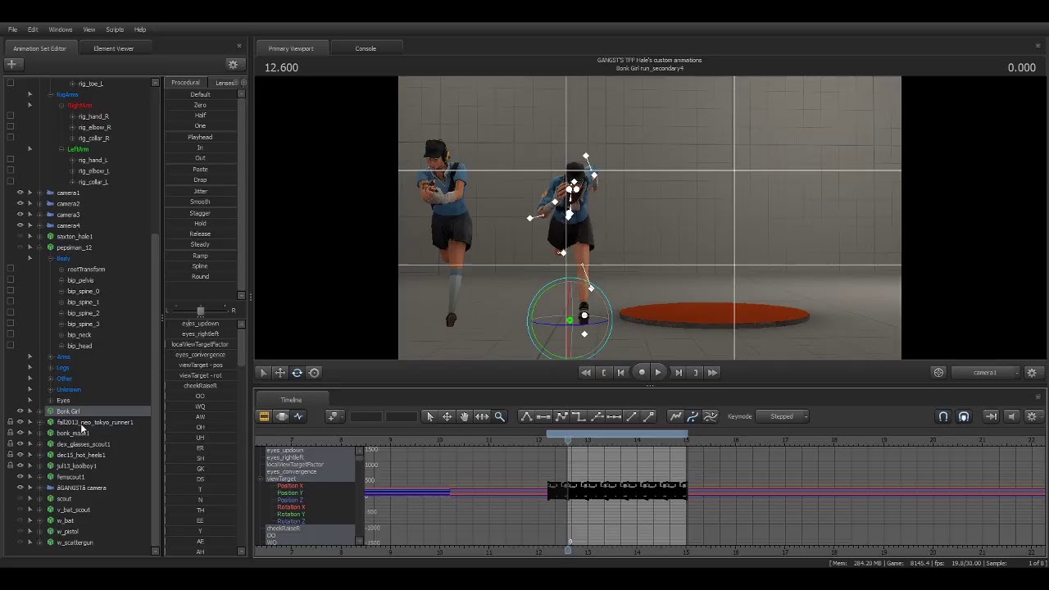Click the Record button in playback controls
Viewport: 1049px width, 590px height.
pyautogui.click(x=642, y=373)
